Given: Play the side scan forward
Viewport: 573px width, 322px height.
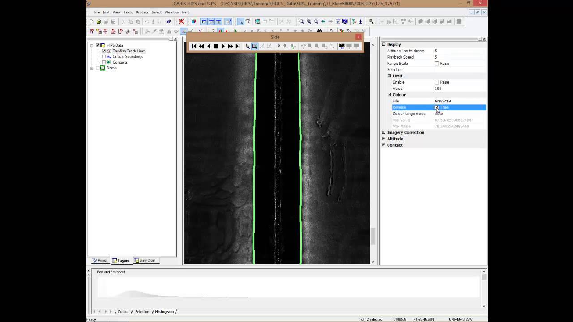Looking at the screenshot, I should [223, 46].
